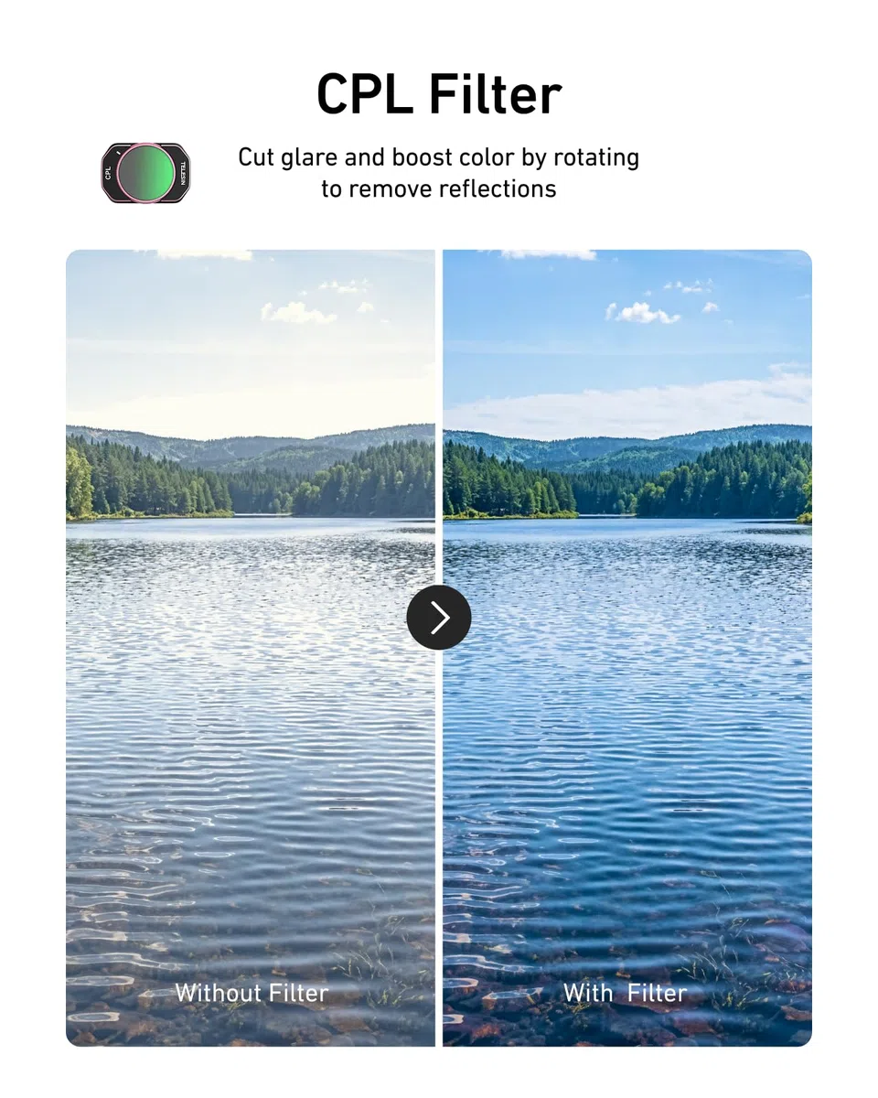Open the vivid blue right lake photo

[x=627, y=648]
